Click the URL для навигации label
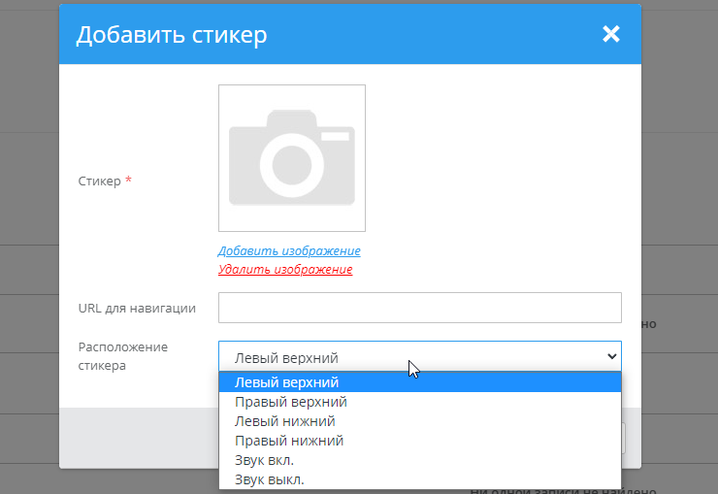The image size is (718, 494). pyautogui.click(x=137, y=308)
